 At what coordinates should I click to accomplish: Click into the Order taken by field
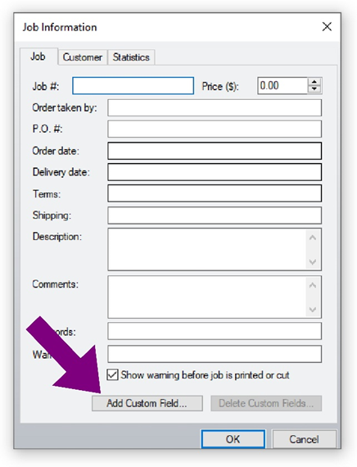click(215, 108)
